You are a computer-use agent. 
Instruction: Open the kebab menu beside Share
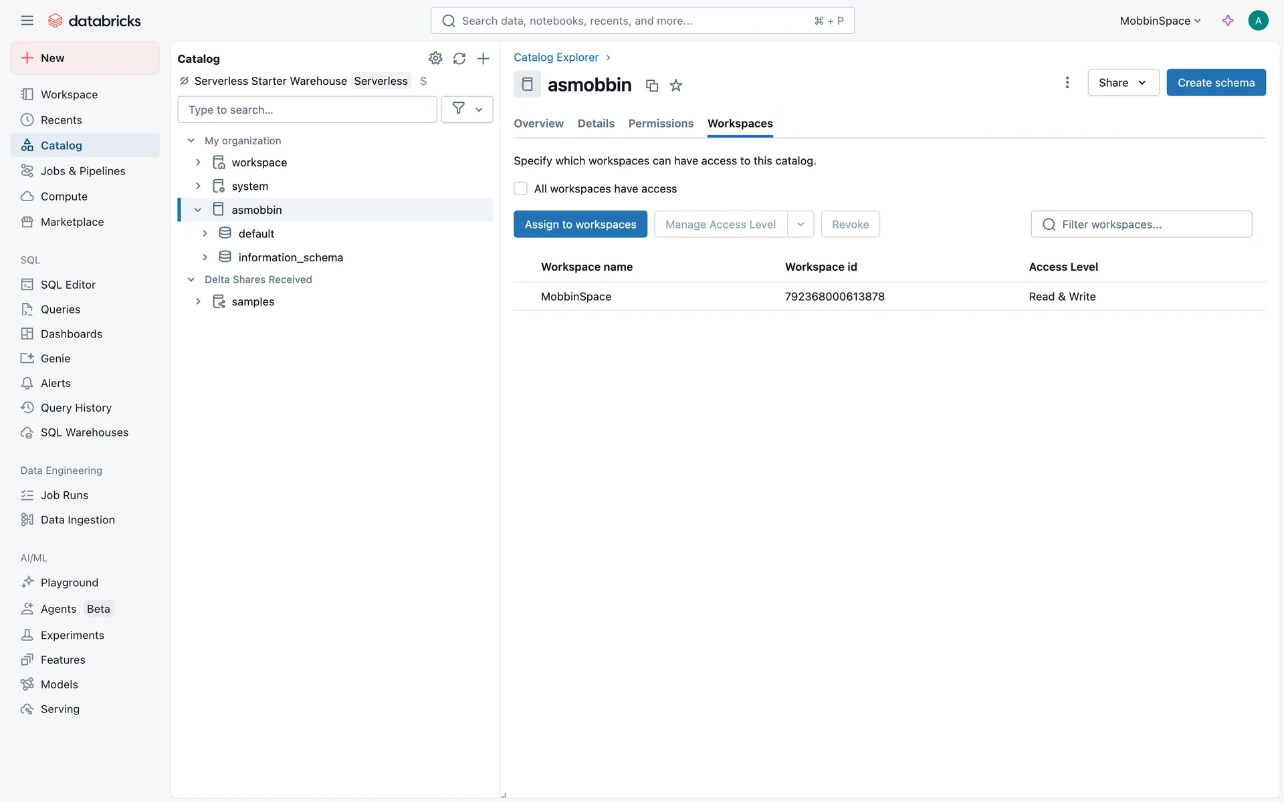pyautogui.click(x=1067, y=82)
